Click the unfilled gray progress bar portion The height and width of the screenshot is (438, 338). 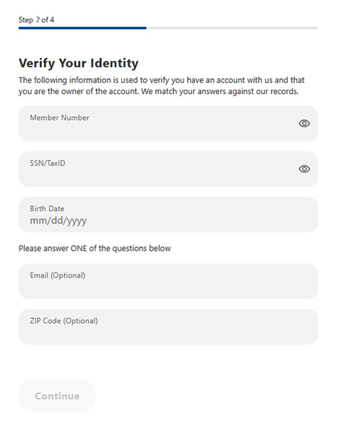pos(233,28)
